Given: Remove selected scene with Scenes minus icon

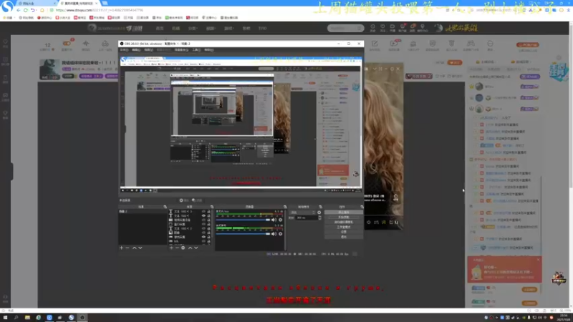Looking at the screenshot, I should [x=127, y=248].
